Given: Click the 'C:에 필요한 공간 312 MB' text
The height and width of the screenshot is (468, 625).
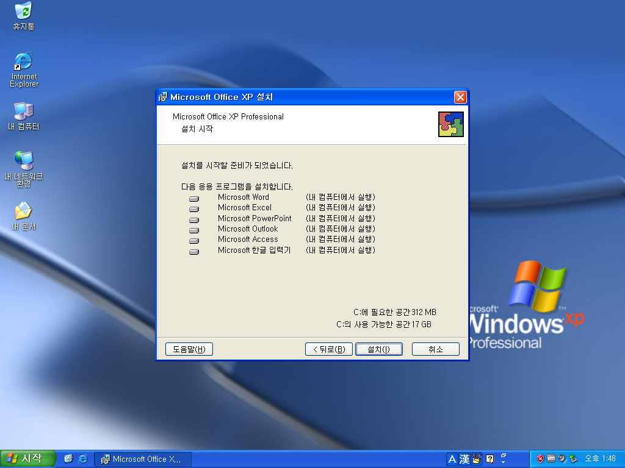Looking at the screenshot, I should [395, 312].
